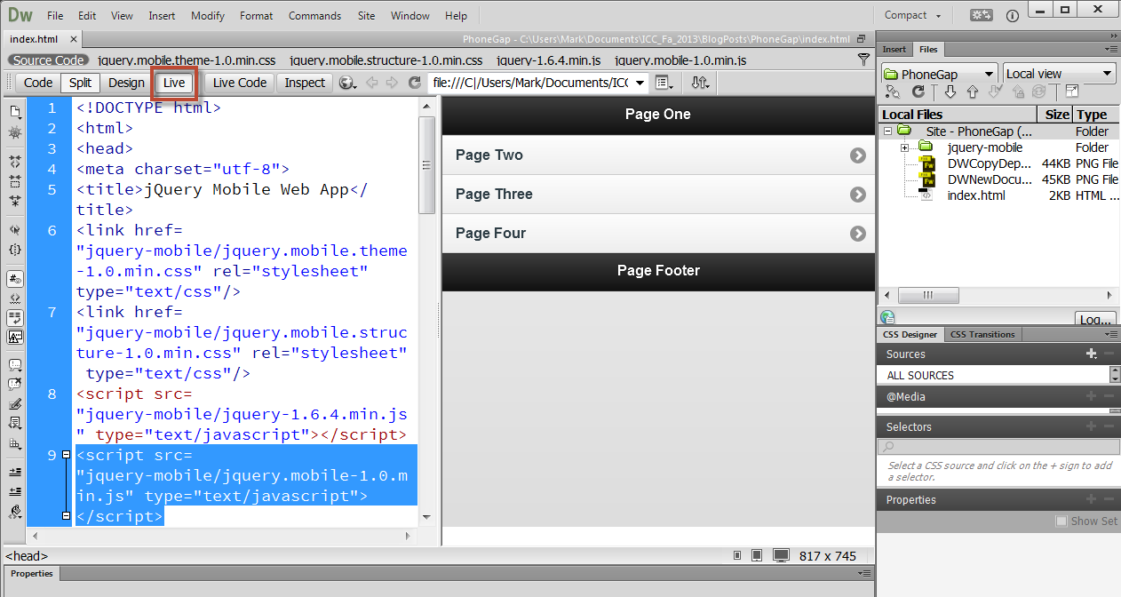Select Parent Tag via coding toolbar icon
Screen dimensions: 1121x597
tap(15, 229)
